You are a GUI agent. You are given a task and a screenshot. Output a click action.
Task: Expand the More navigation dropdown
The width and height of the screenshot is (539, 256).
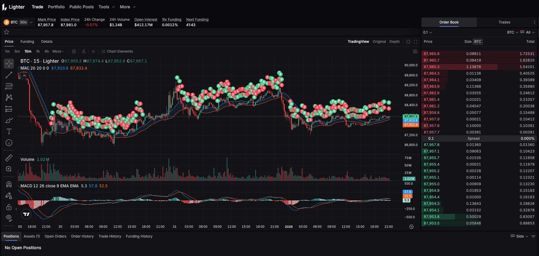[x=128, y=7]
